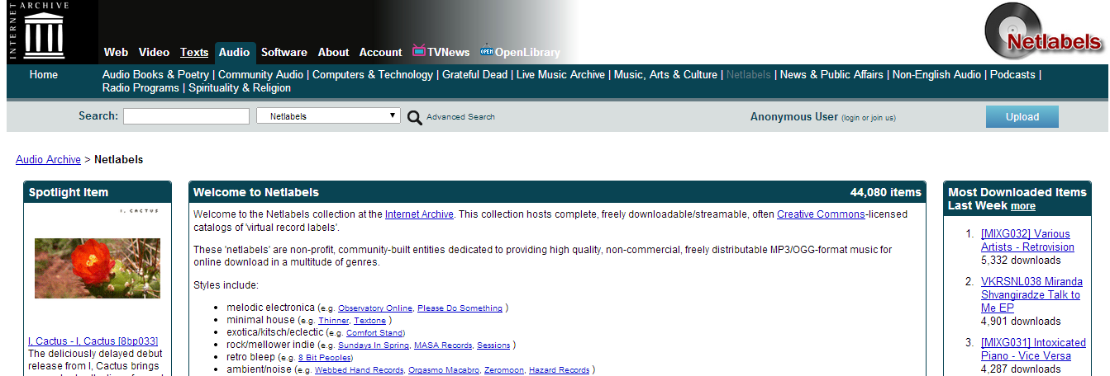Image resolution: width=1110 pixels, height=376 pixels.
Task: Open the Observatory Online netlabel link
Action: pos(375,308)
